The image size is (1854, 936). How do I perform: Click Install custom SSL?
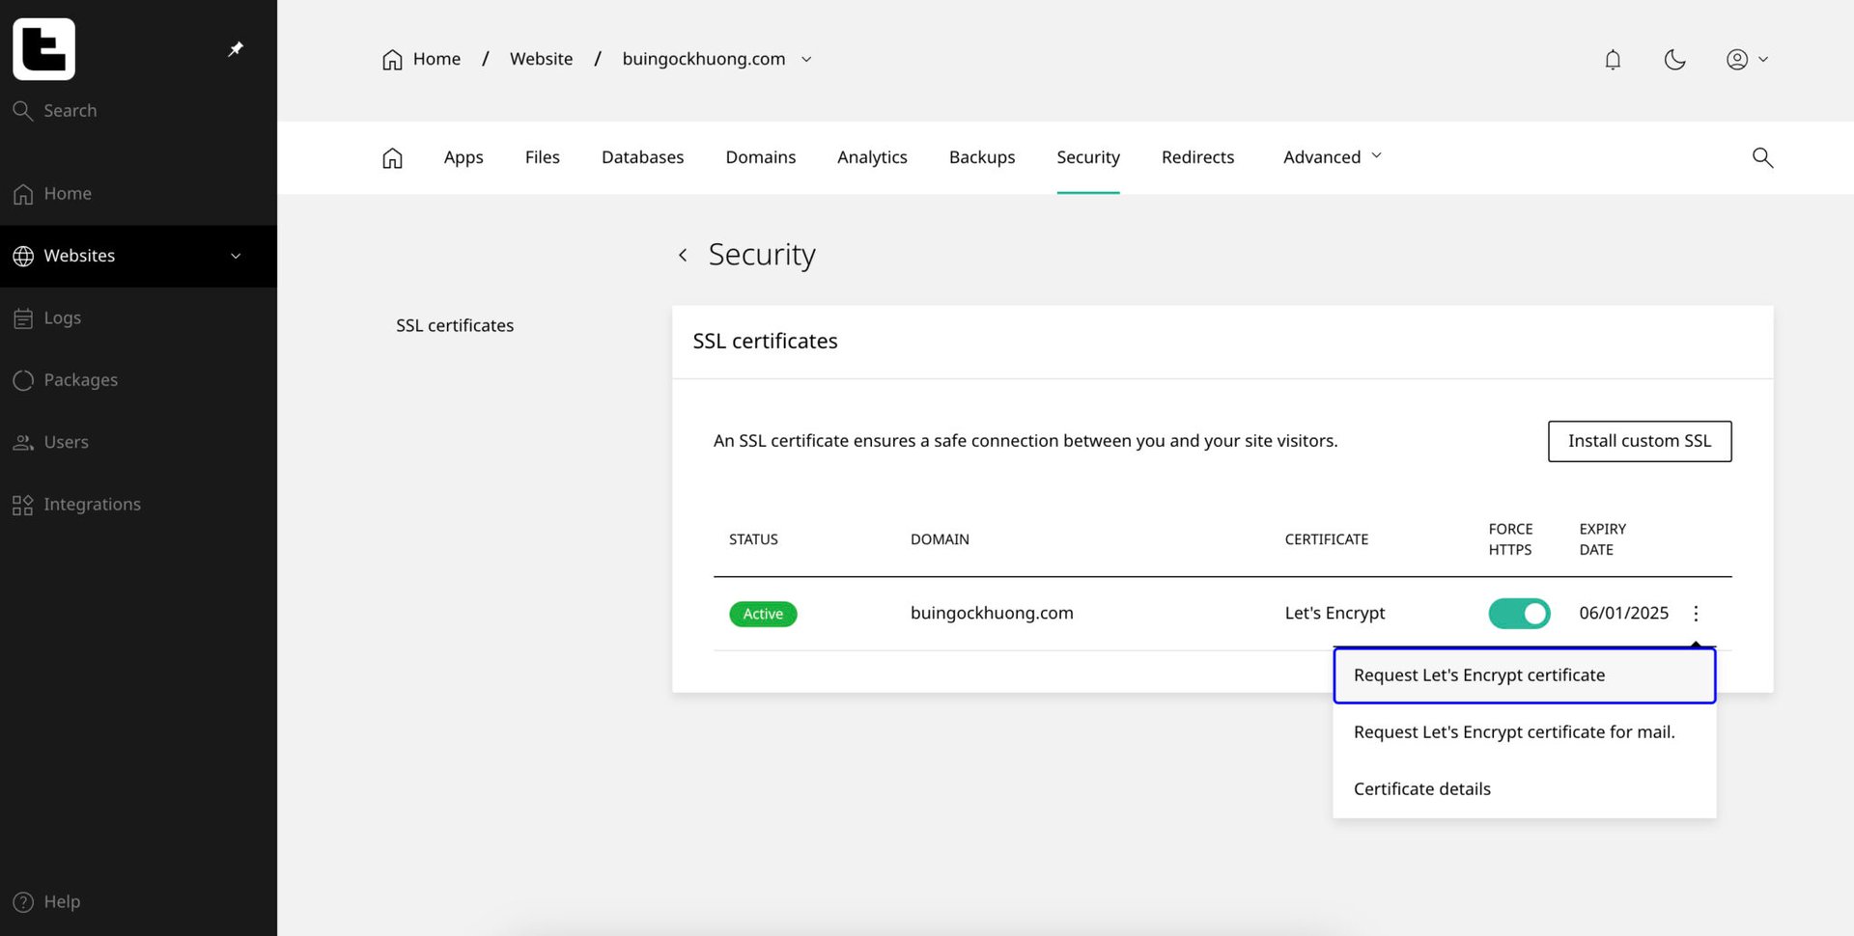(x=1639, y=441)
